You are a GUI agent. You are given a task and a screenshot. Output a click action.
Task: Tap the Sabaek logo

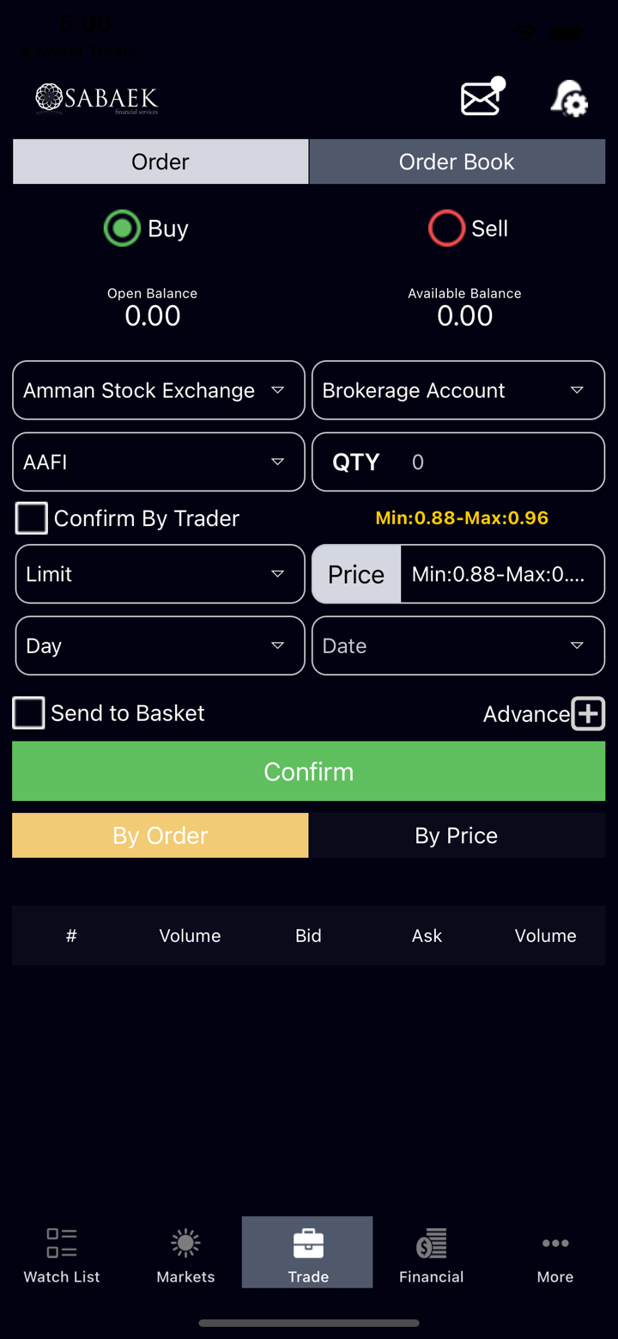[x=97, y=99]
